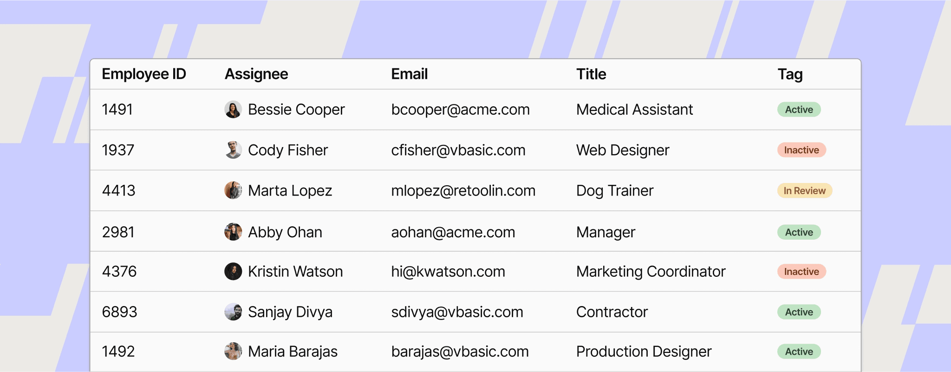
Task: Click Marta Lopez's avatar photo
Action: click(233, 190)
